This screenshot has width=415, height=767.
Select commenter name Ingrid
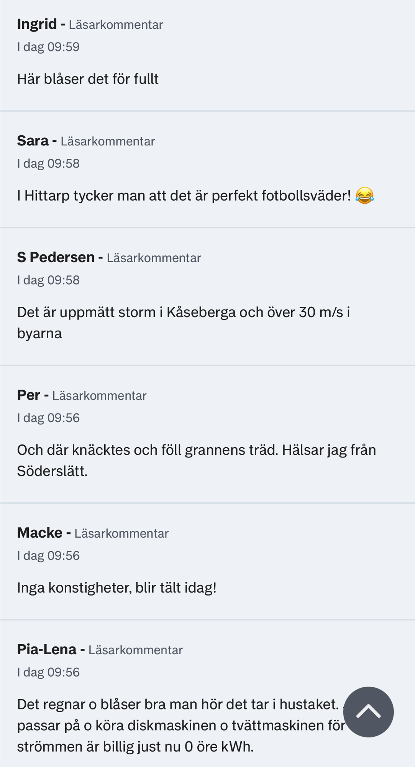(37, 24)
